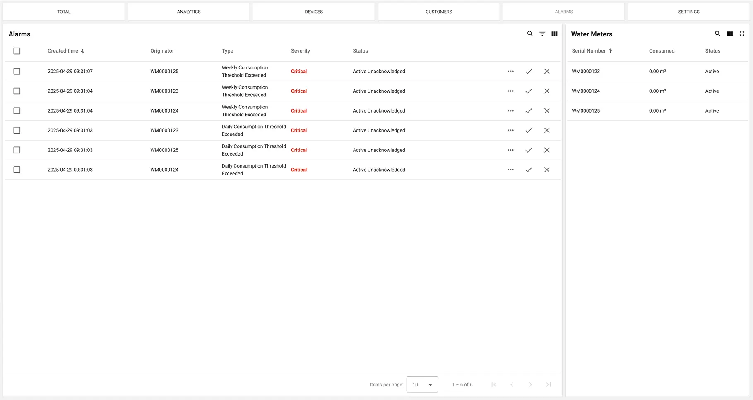Show Alarms column selection icon
Image resolution: width=753 pixels, height=400 pixels.
554,34
